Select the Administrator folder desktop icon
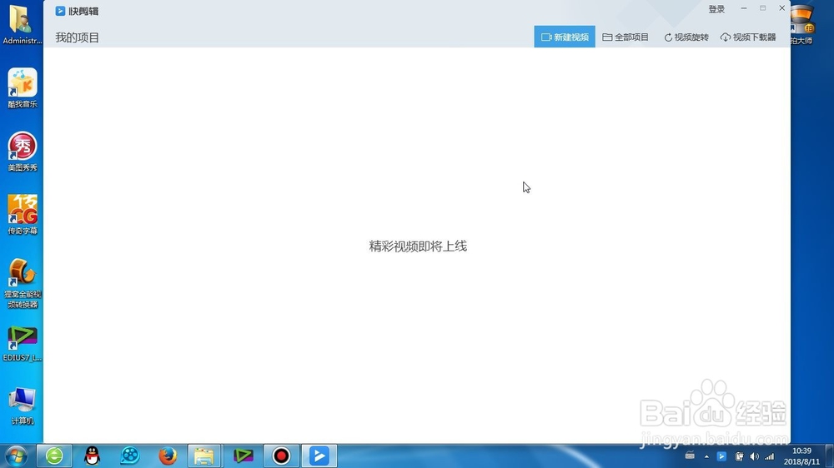The image size is (834, 468). [x=22, y=24]
